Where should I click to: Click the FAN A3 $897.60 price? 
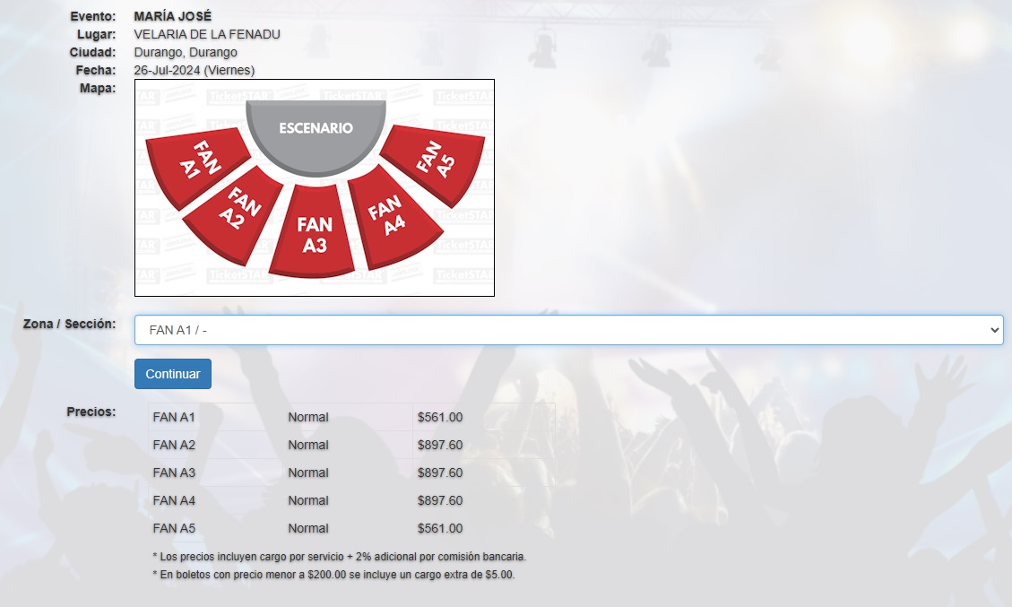point(440,473)
